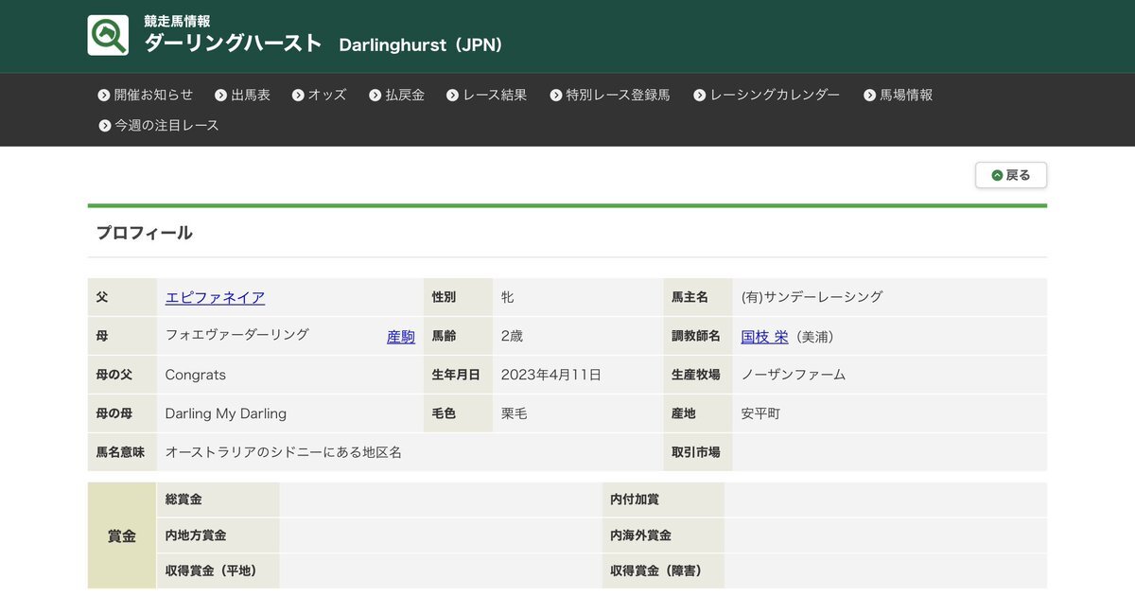Image resolution: width=1135 pixels, height=614 pixels.
Task: Select owner (有)サンデーレーシング
Action: (812, 297)
